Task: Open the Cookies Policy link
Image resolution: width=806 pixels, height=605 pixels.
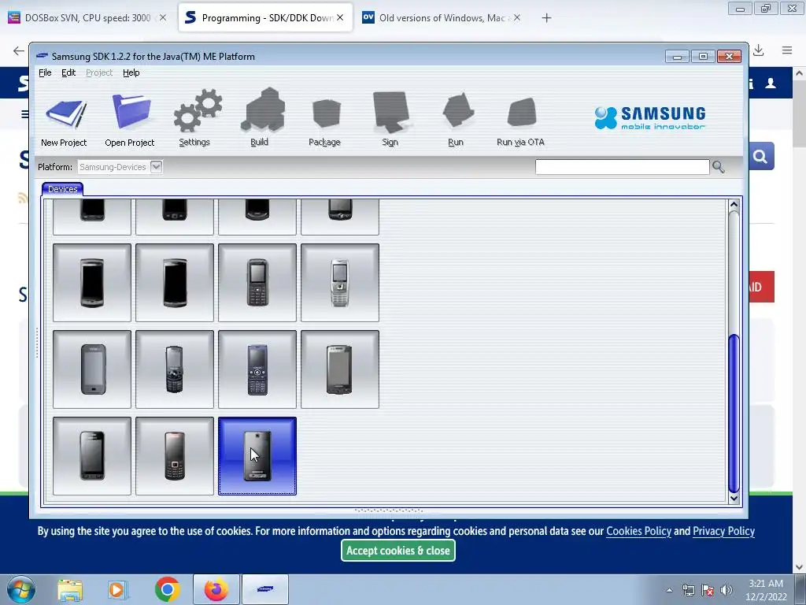Action: pos(638,531)
